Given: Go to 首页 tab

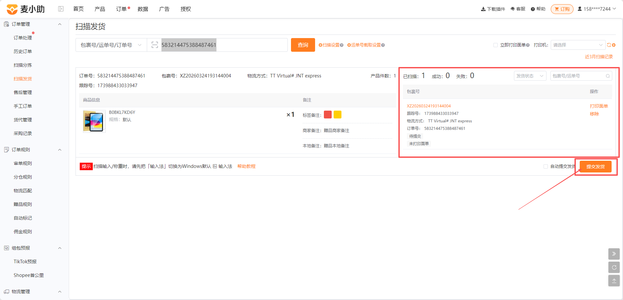Looking at the screenshot, I should 78,9.
